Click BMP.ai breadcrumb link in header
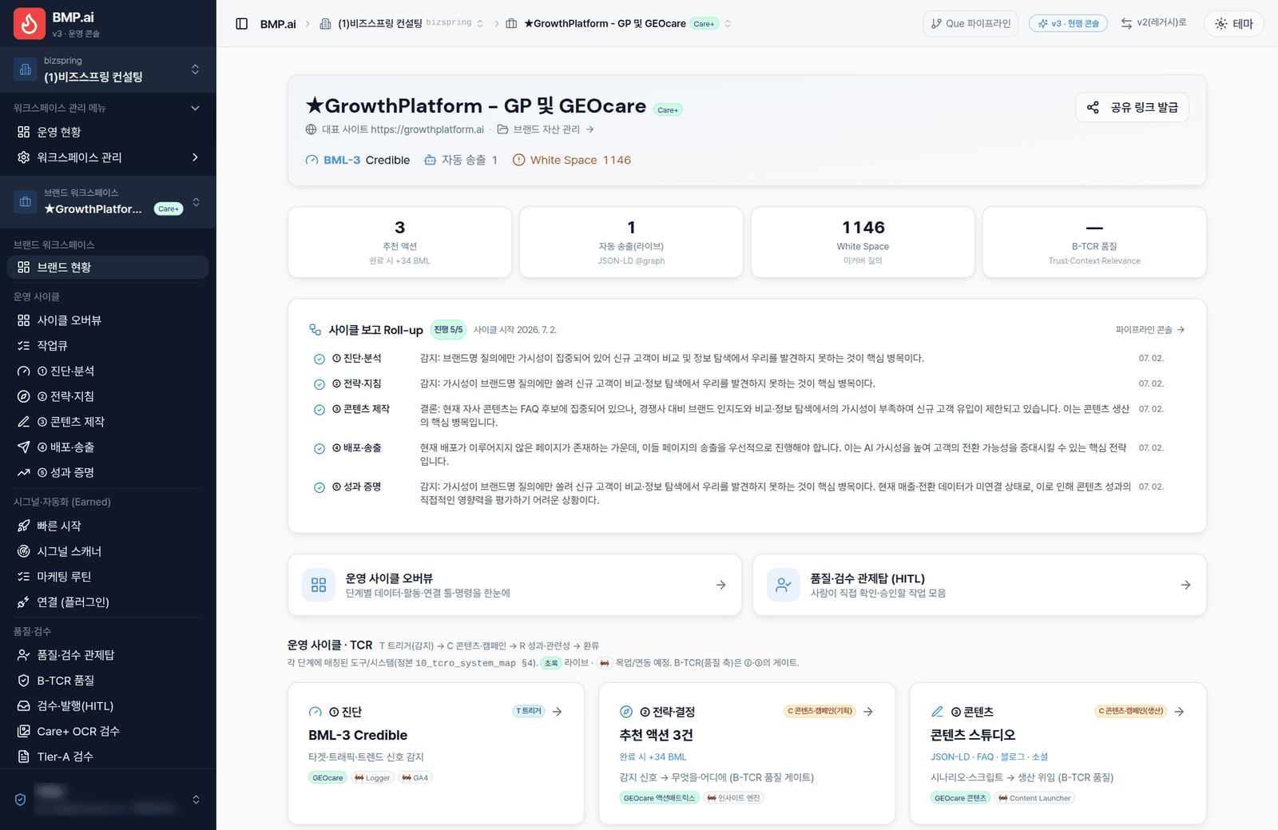 pos(278,24)
